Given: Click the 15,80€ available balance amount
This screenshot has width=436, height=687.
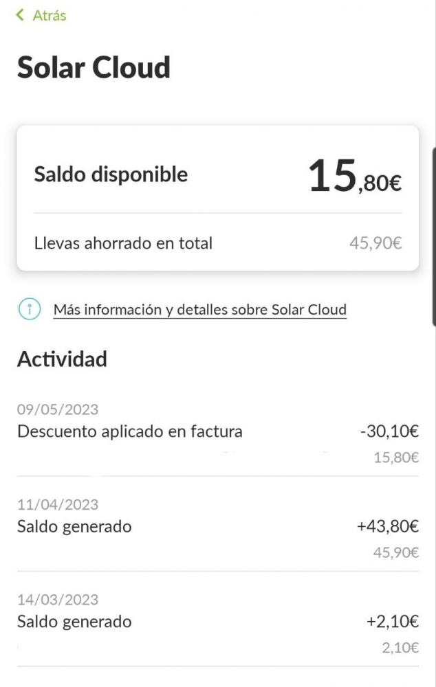Looking at the screenshot, I should tap(355, 177).
